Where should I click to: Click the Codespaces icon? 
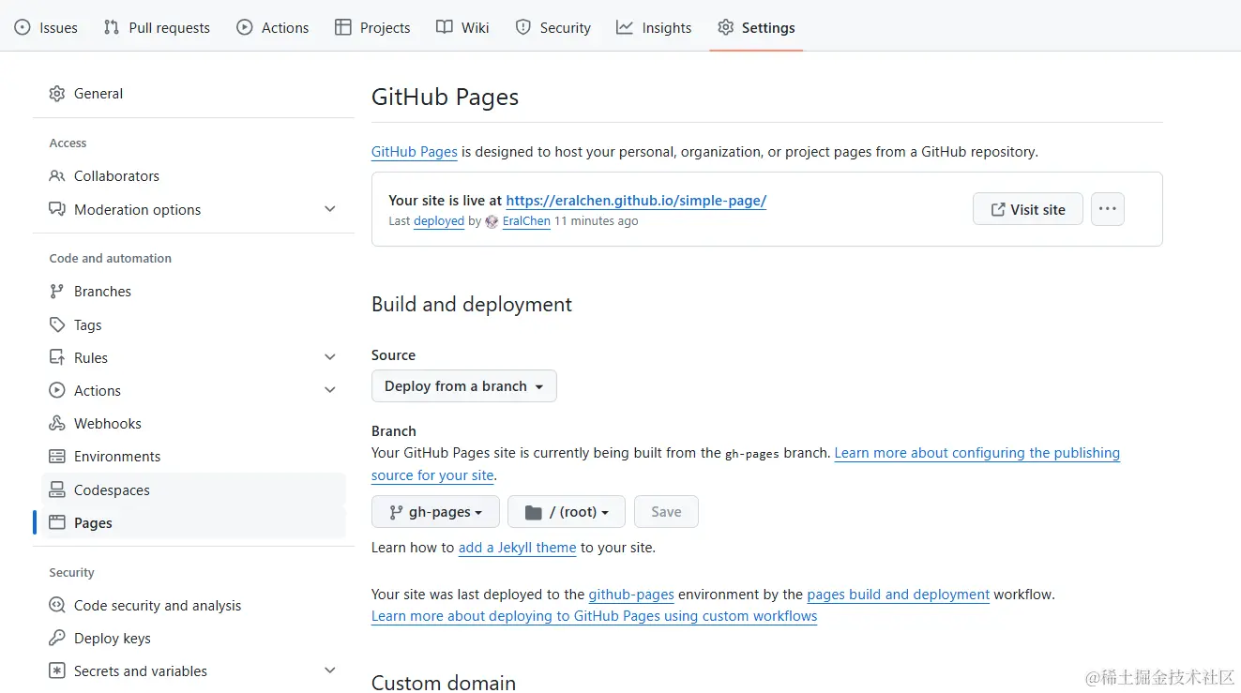tap(57, 490)
